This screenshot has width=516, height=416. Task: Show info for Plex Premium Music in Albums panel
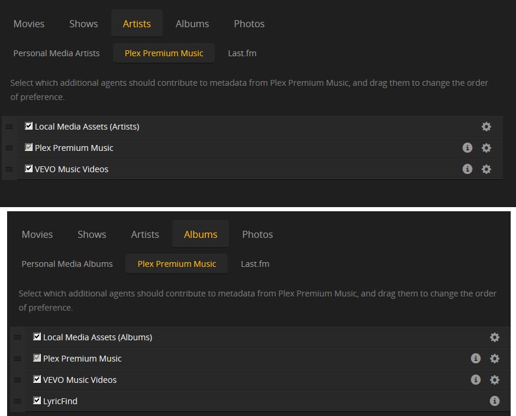(476, 359)
